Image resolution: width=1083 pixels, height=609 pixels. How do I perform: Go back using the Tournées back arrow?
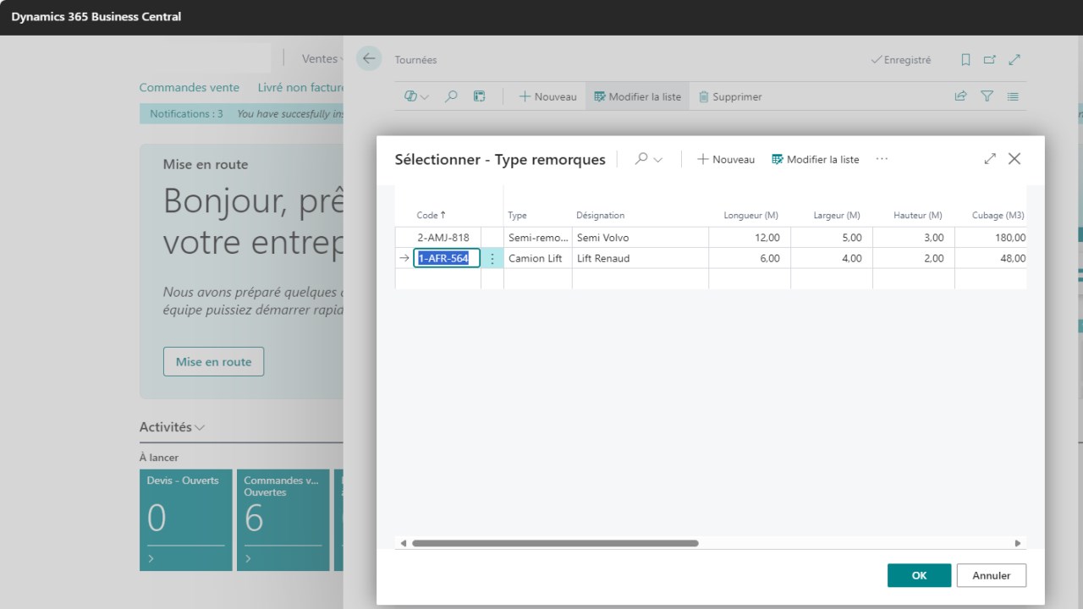click(x=369, y=59)
